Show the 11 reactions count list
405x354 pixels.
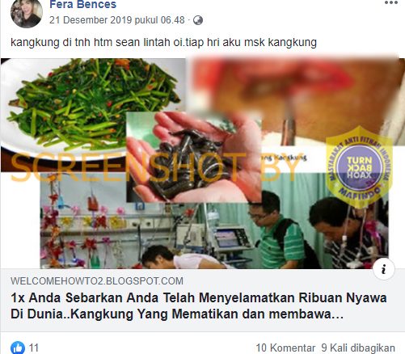pyautogui.click(x=34, y=348)
